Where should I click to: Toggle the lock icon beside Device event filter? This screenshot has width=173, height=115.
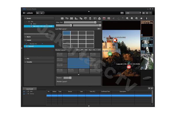coord(24,94)
